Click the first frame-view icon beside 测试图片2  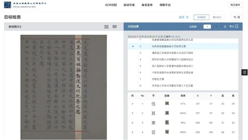[x=106, y=27]
